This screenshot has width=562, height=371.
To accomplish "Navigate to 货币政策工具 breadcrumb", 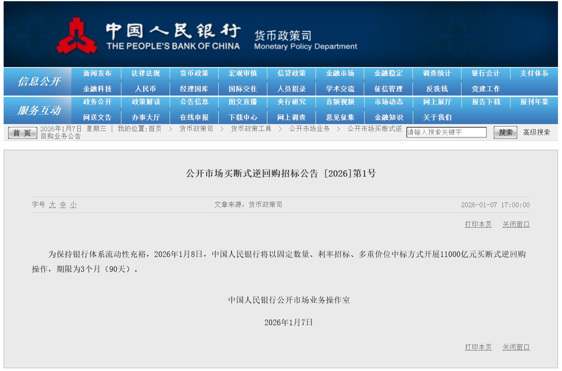I will tap(251, 128).
